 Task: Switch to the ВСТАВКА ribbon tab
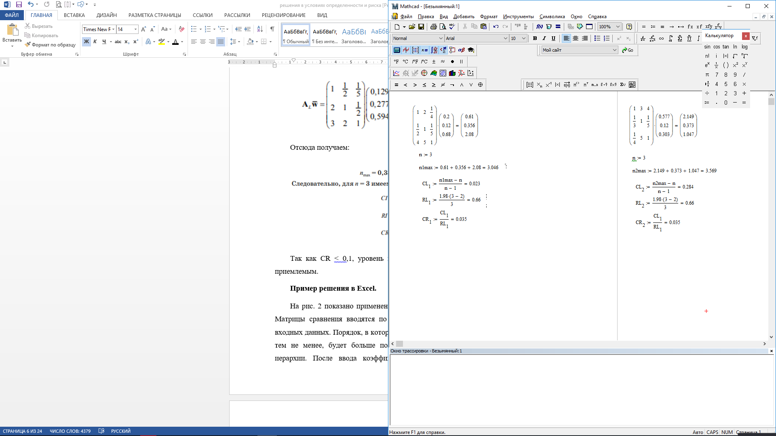[x=74, y=15]
